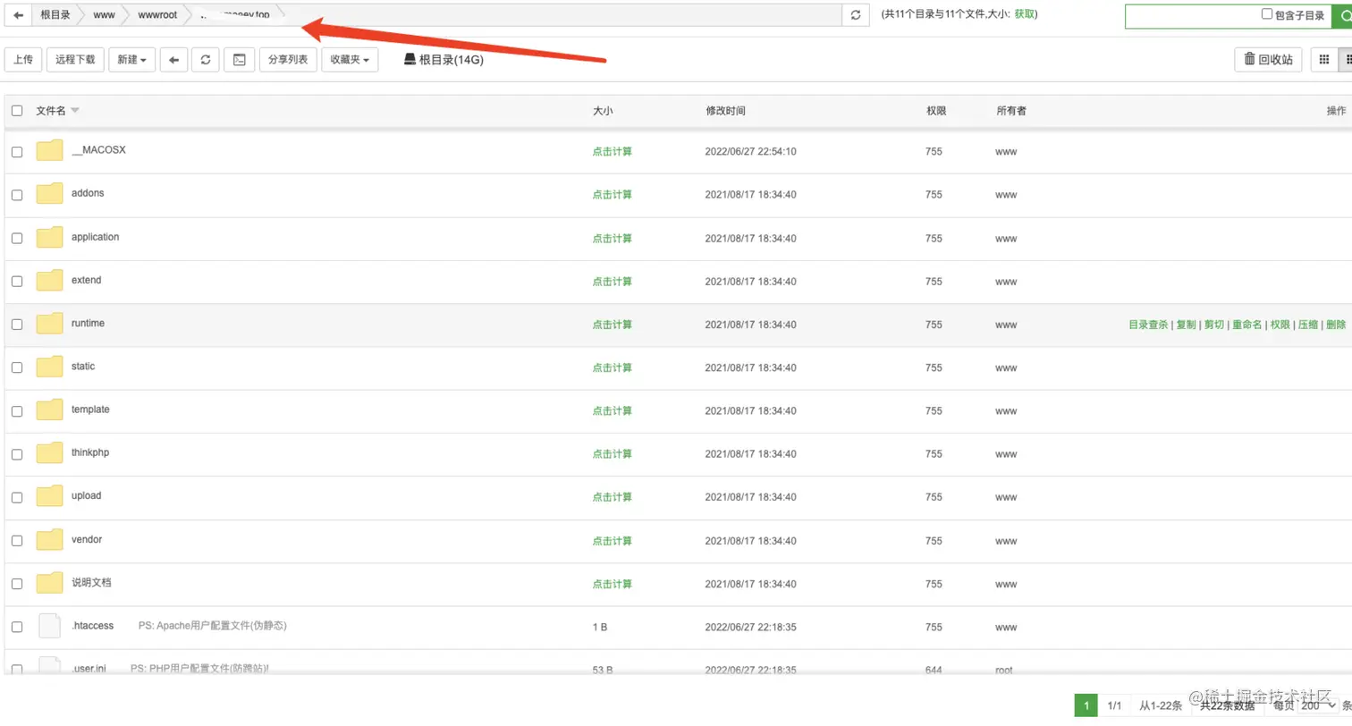The width and height of the screenshot is (1352, 726).
Task: Check the box for runtime row
Action: coord(17,325)
